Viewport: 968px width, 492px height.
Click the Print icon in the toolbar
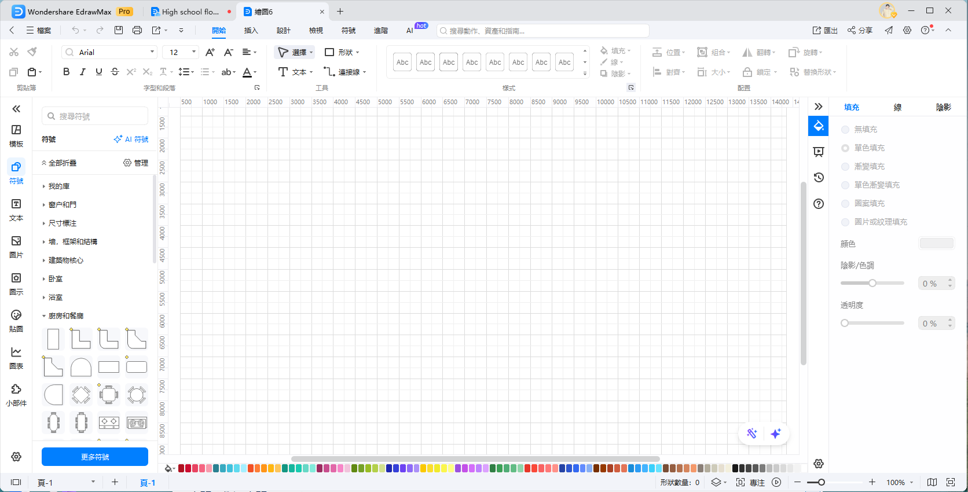pos(137,30)
